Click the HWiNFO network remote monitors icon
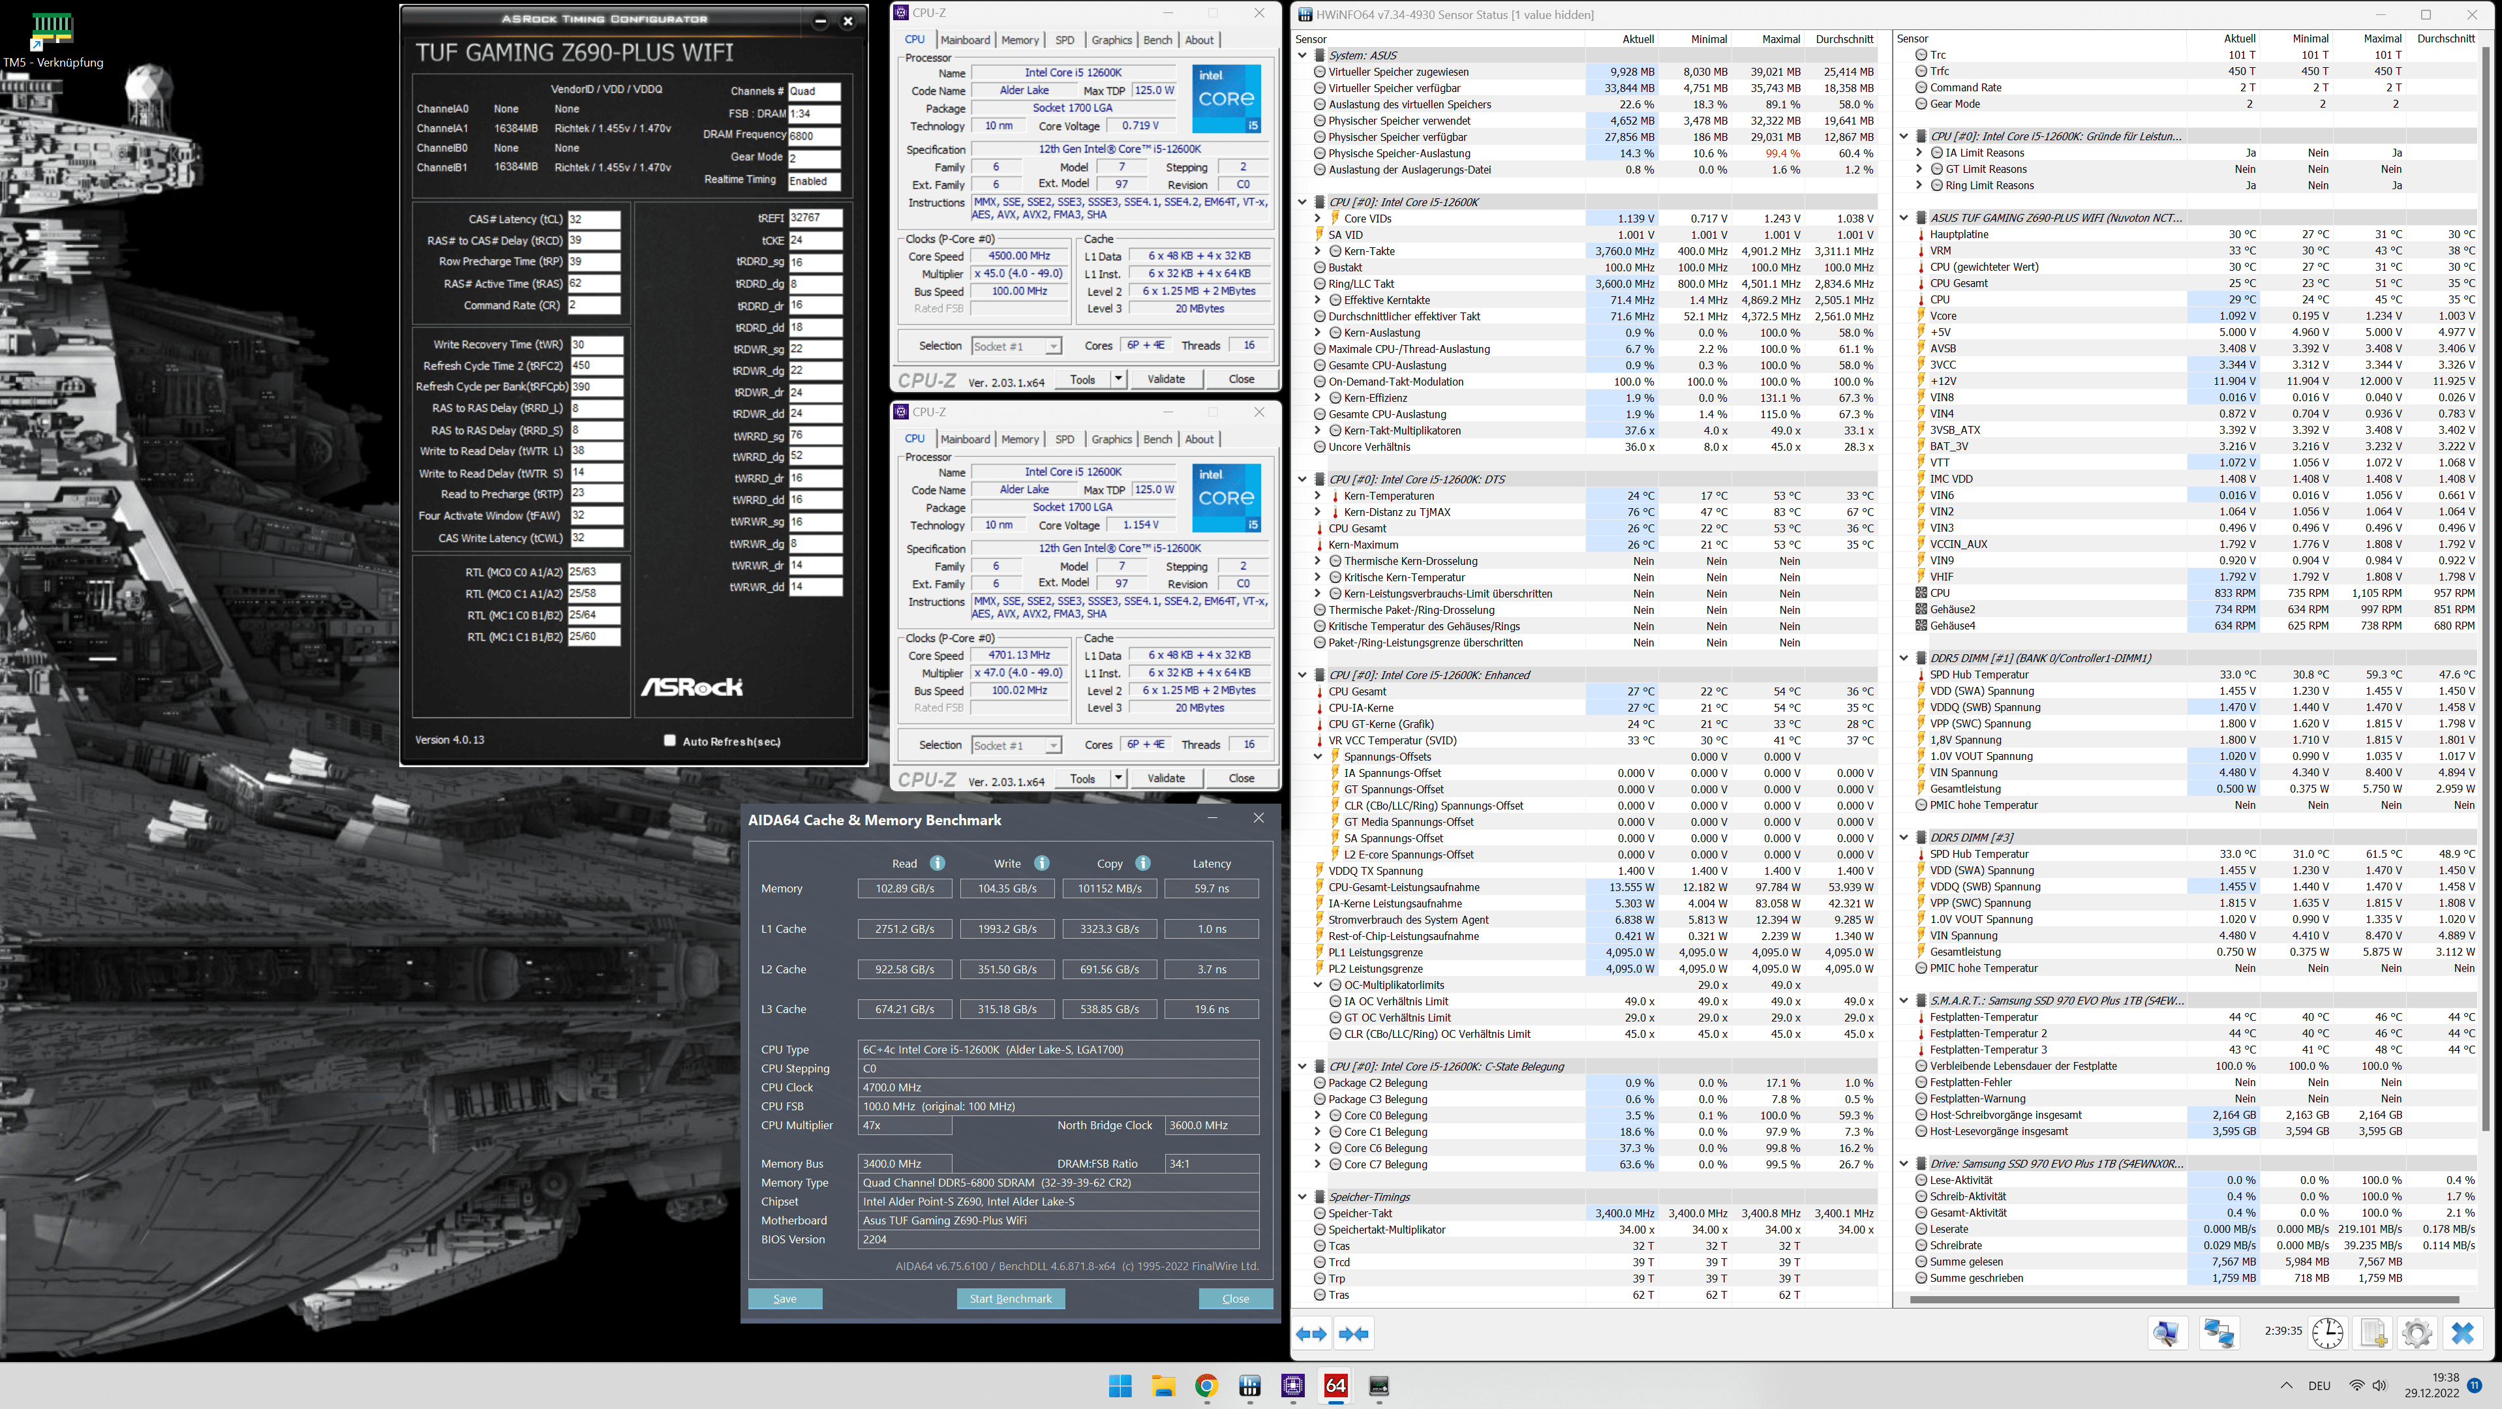The height and width of the screenshot is (1409, 2502). point(2220,1332)
